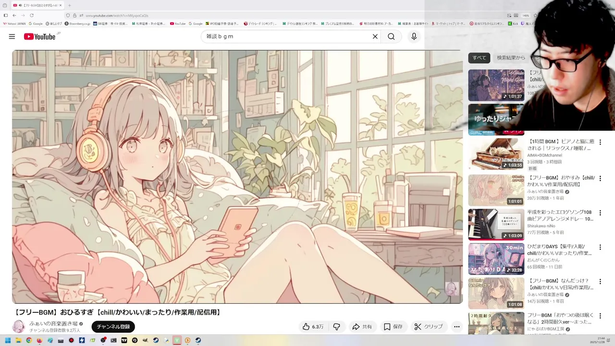Play the piano and cat thumbnail video
The image size is (615, 346).
coord(496,154)
